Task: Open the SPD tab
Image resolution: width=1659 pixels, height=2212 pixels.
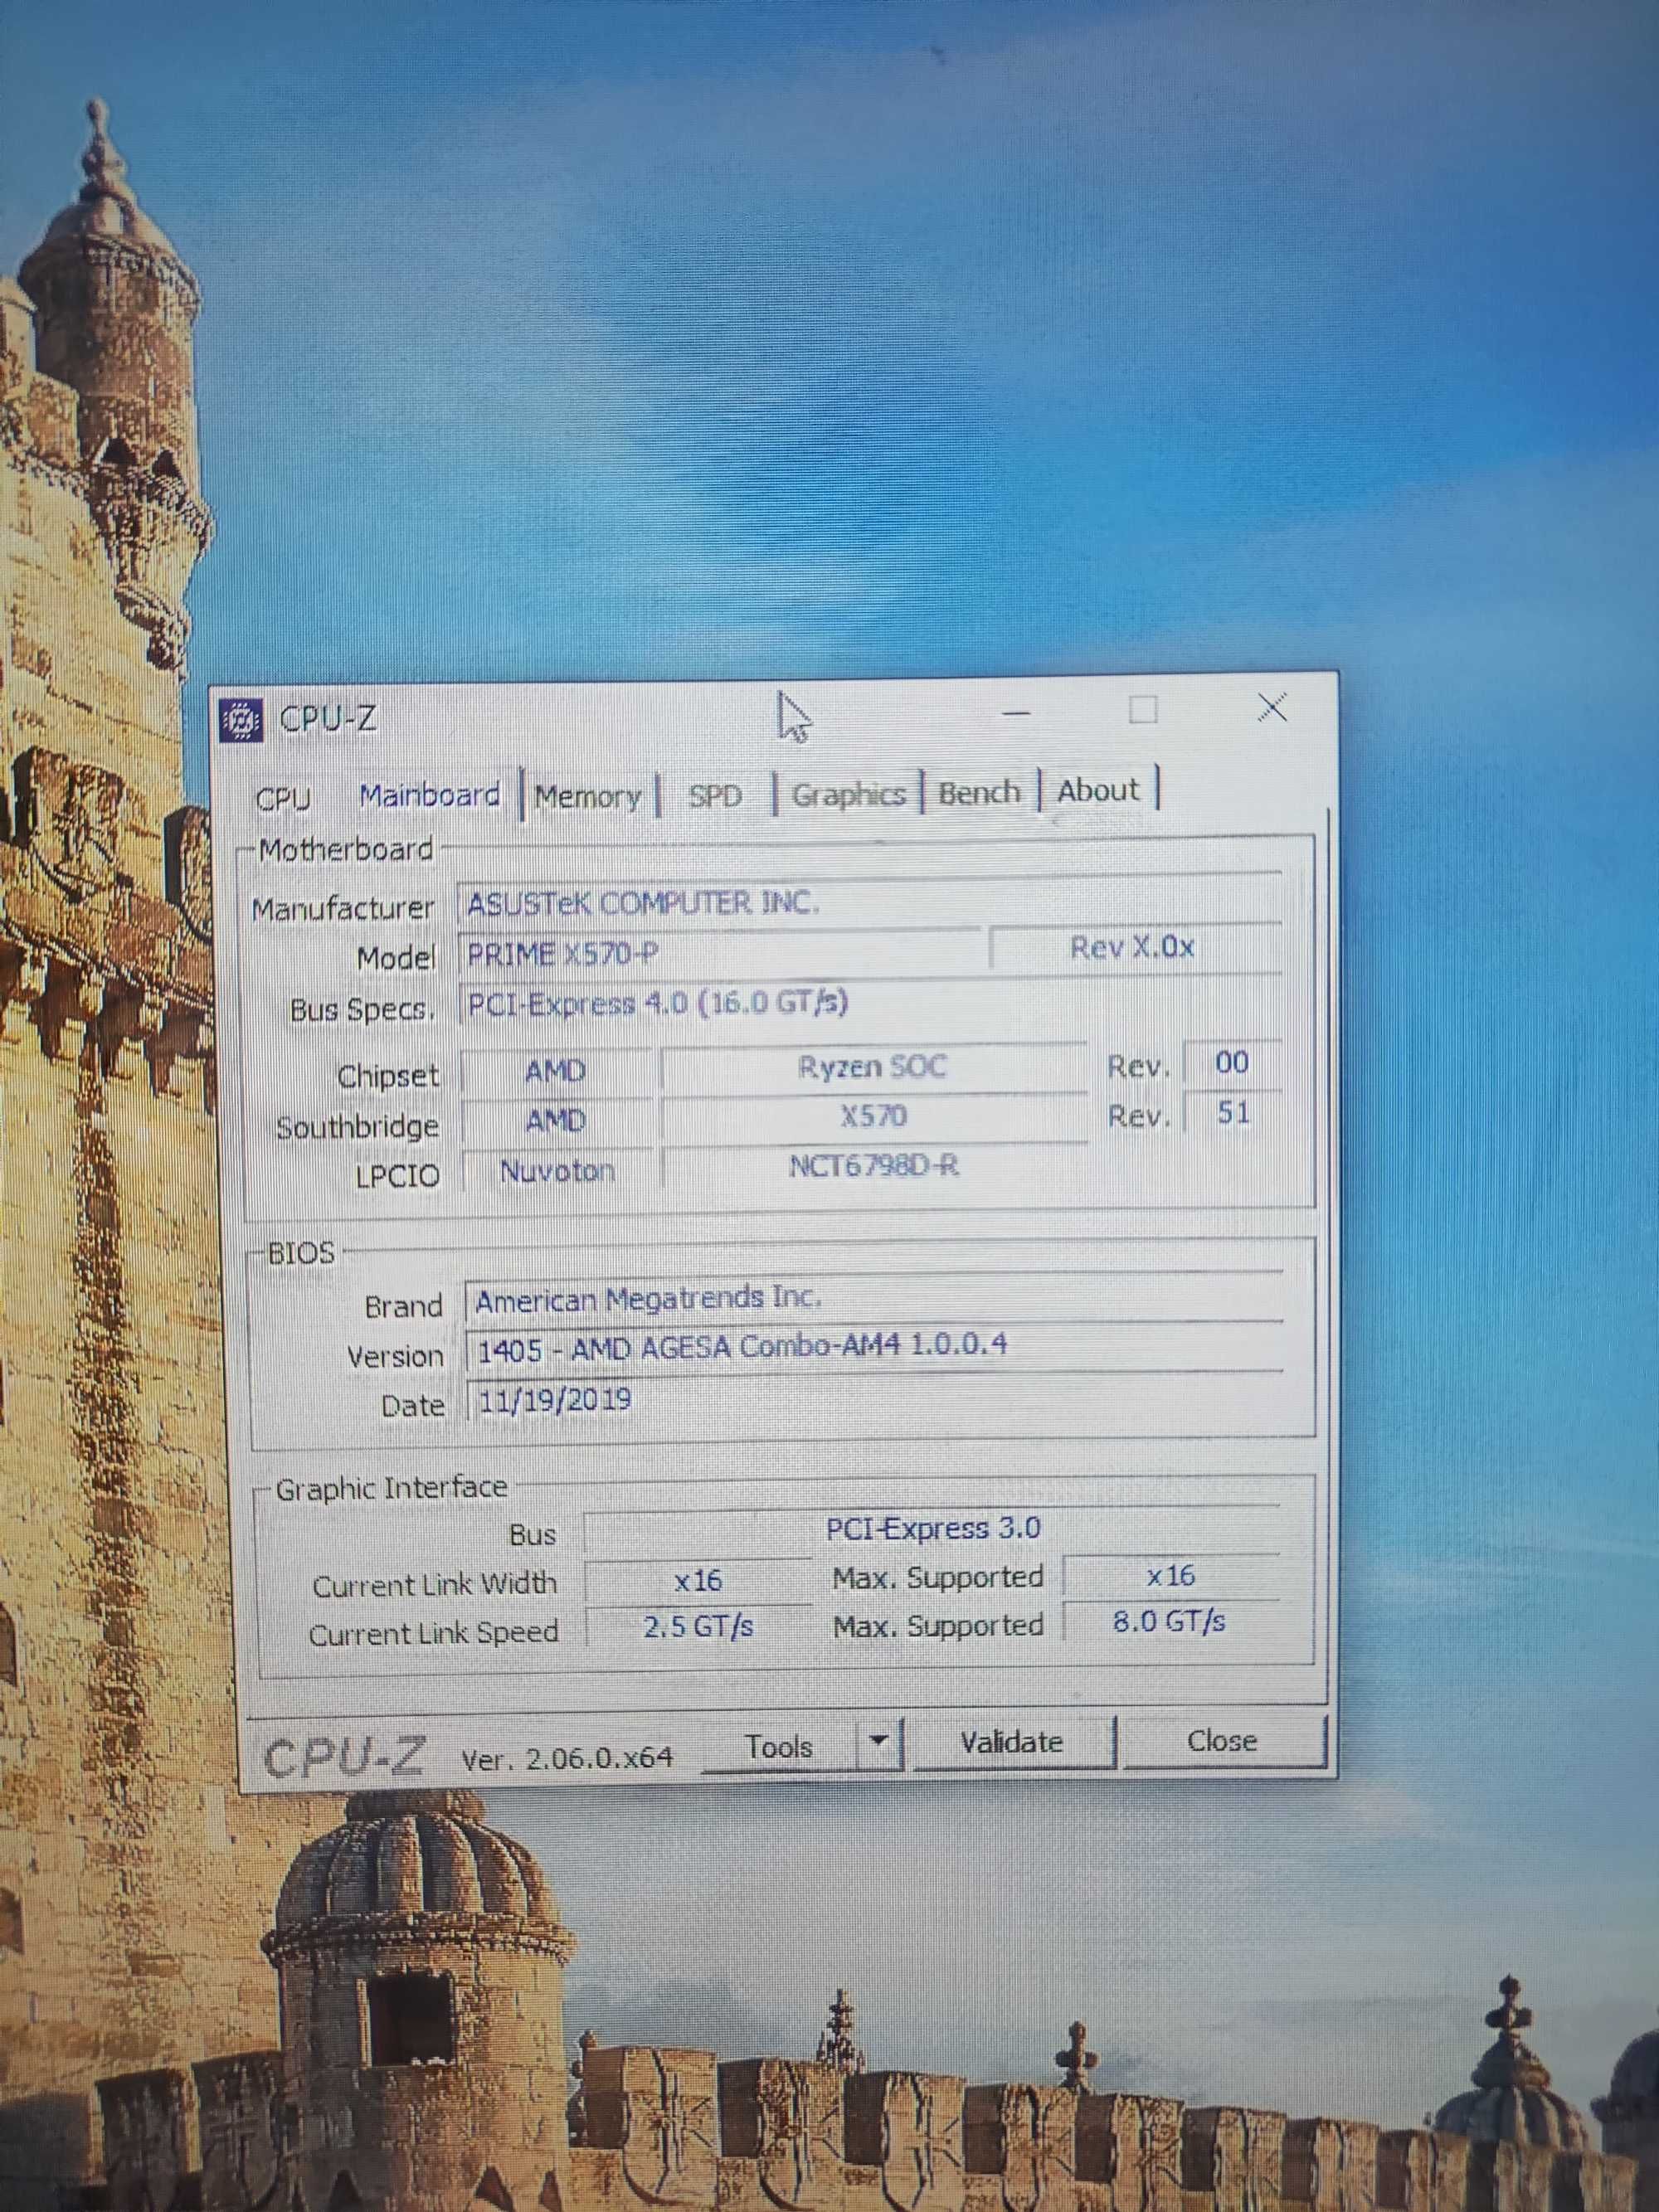Action: [715, 796]
